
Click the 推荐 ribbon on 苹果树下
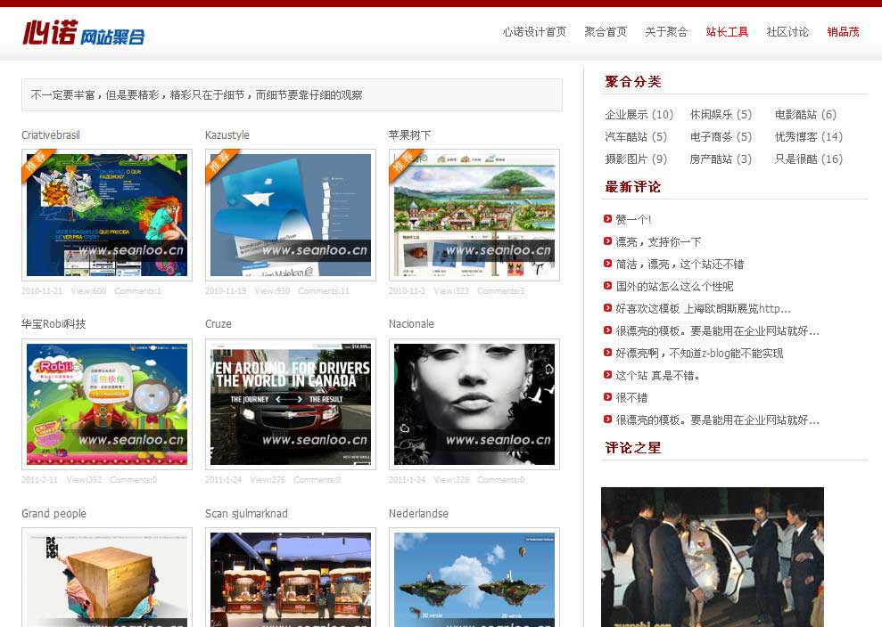click(403, 163)
